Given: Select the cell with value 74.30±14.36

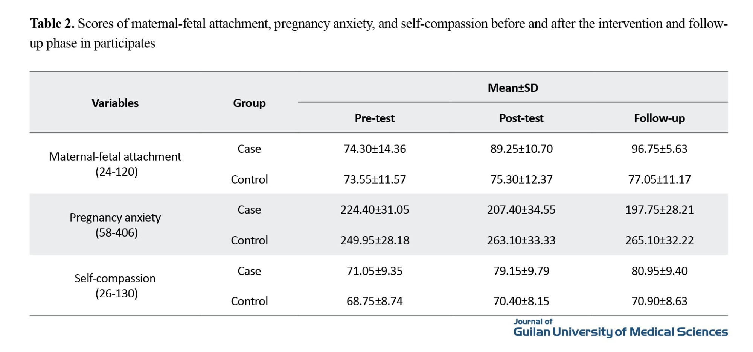Looking at the screenshot, I should (375, 149).
